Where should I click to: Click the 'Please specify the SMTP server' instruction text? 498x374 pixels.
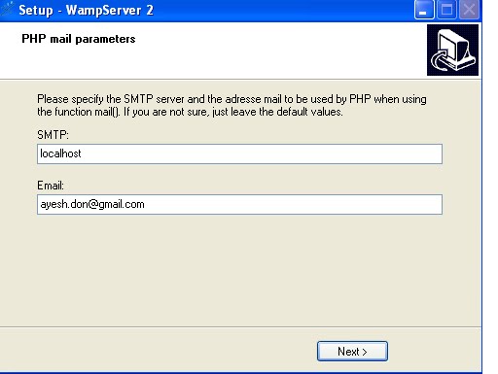231,105
